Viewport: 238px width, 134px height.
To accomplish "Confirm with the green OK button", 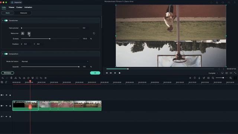I will click(95, 73).
